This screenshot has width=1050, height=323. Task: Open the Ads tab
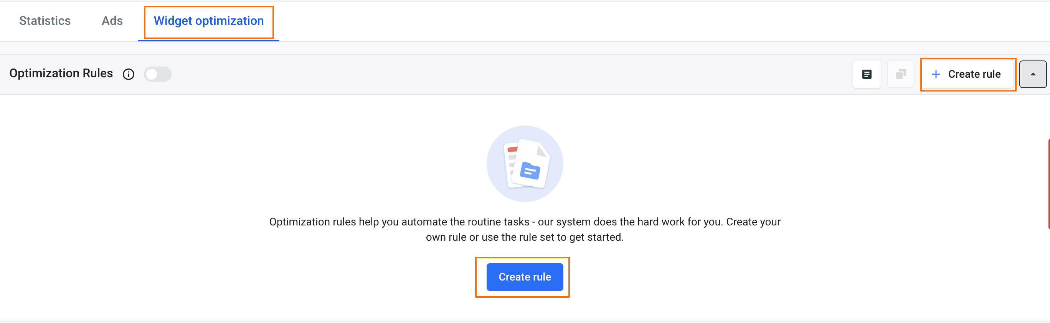point(112,21)
